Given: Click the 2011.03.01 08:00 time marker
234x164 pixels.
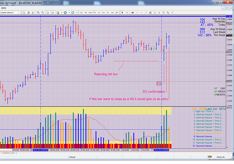Looking at the screenshot, I should click(161, 150).
